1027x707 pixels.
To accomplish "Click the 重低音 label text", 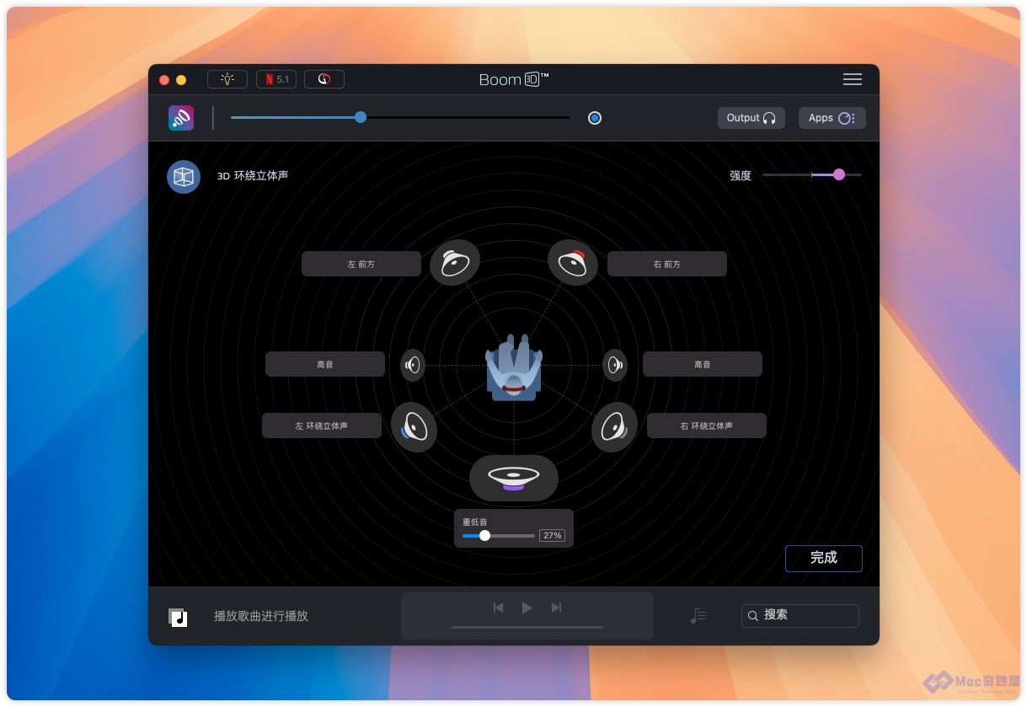I will pos(475,522).
